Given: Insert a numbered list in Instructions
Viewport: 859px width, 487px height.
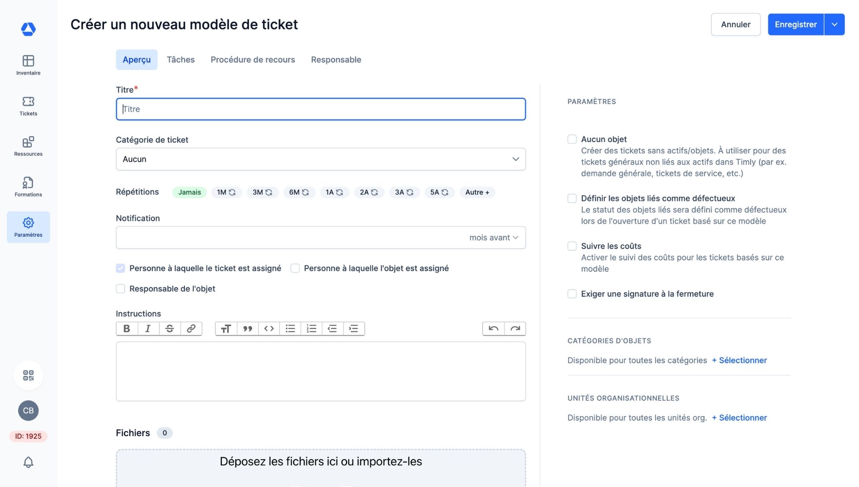Looking at the screenshot, I should 311,329.
